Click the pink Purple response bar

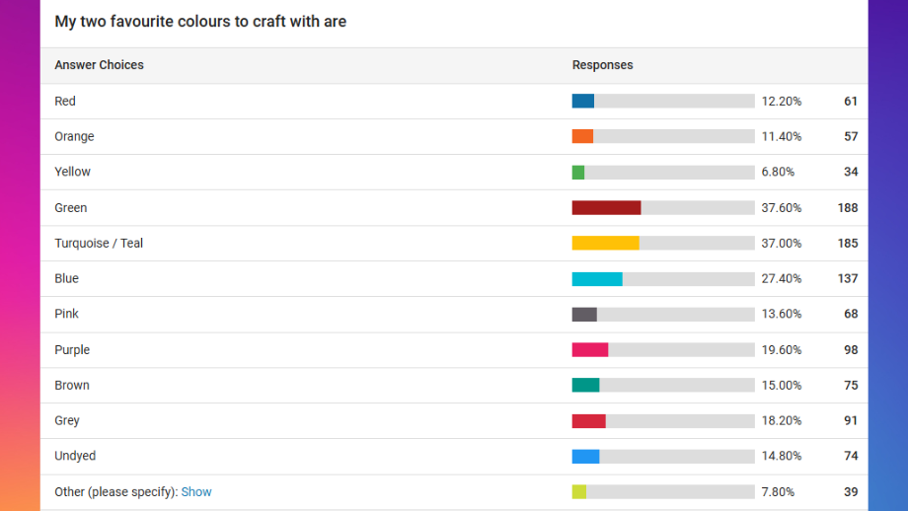point(590,349)
